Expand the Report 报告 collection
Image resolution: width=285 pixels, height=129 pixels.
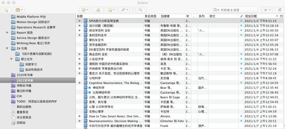[x=7, y=33]
